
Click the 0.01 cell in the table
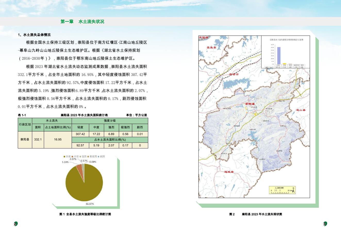(140, 134)
